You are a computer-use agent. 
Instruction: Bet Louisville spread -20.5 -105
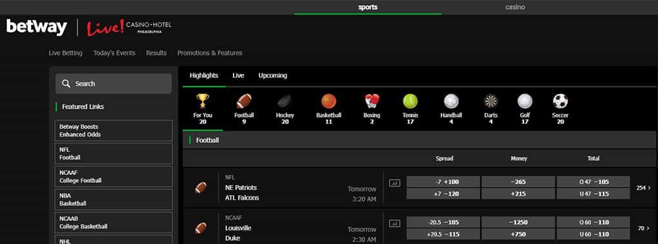(x=443, y=222)
